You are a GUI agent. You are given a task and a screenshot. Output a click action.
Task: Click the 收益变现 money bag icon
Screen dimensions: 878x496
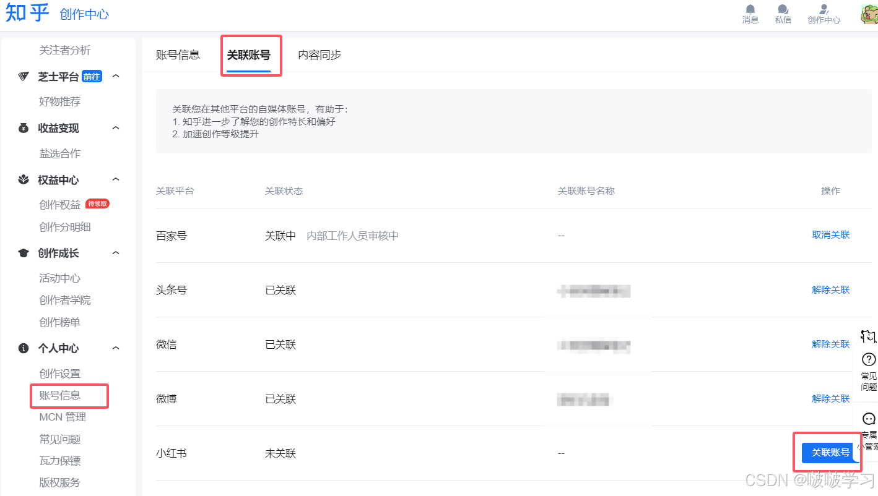24,128
